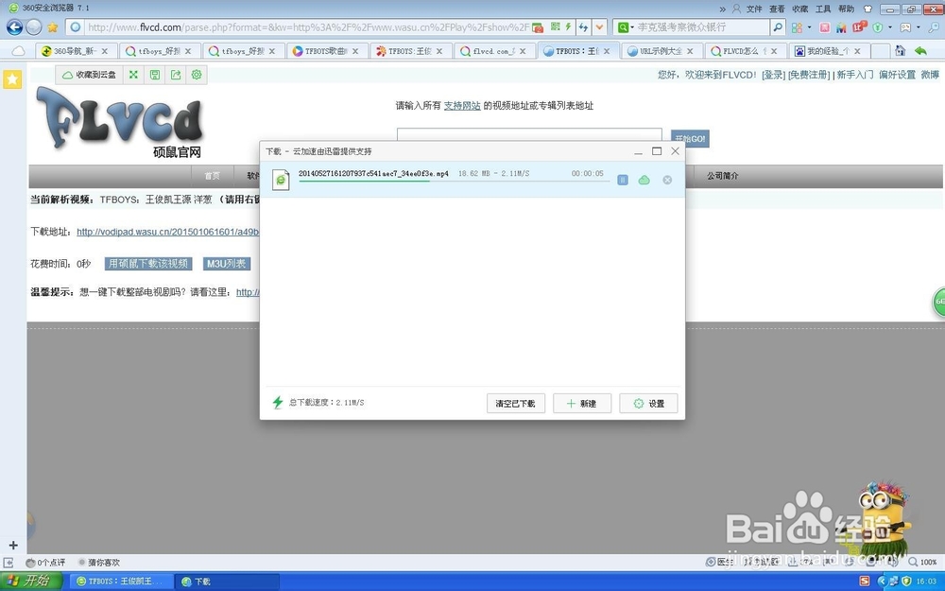Switch to the 360导航 tab

75,51
